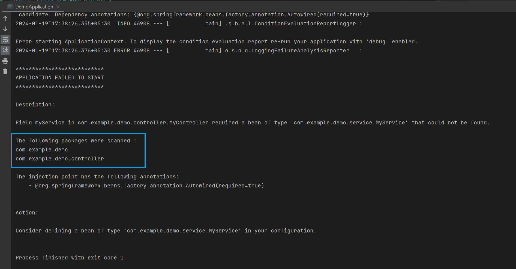Viewport: 516px width, 269px height.
Task: Click the com.example.demo.controller package line
Action: coord(59,159)
